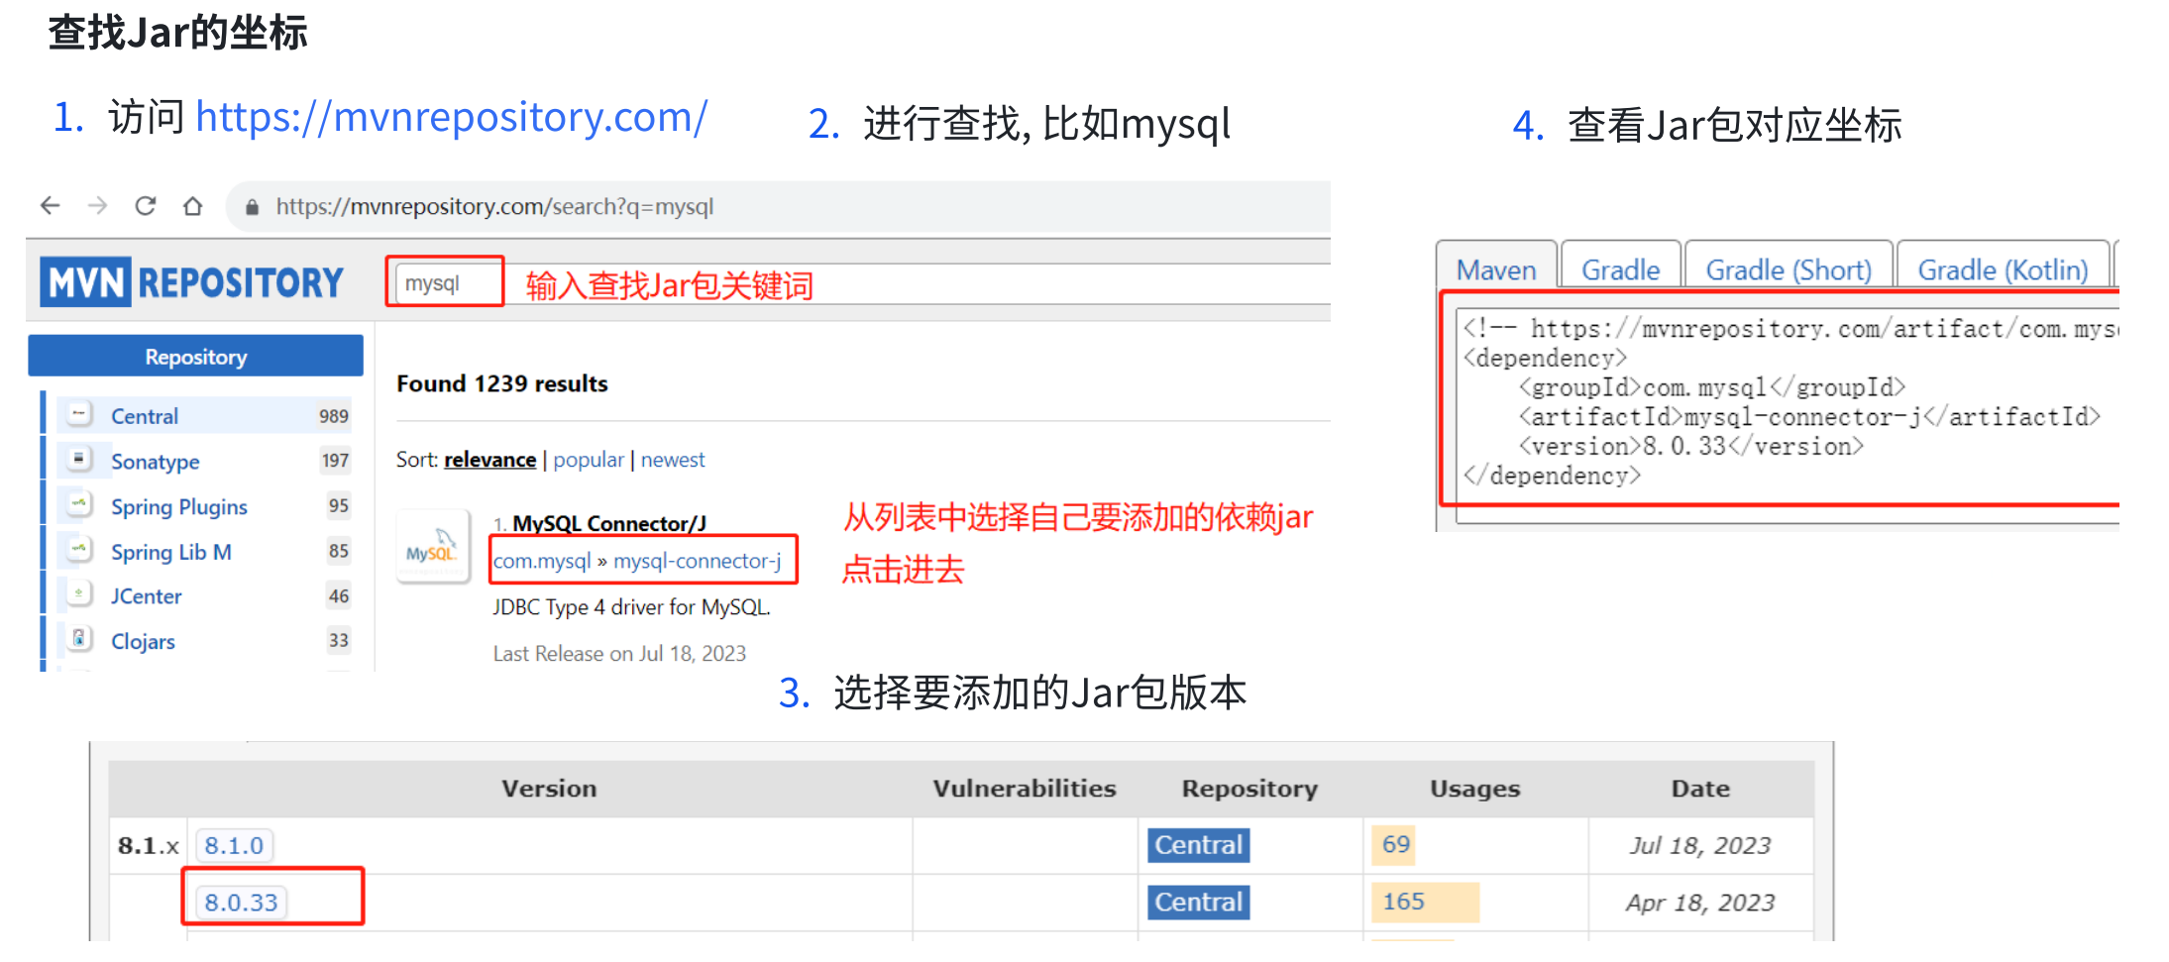The image size is (2169, 962).
Task: Switch to the Maven tab
Action: [1496, 269]
